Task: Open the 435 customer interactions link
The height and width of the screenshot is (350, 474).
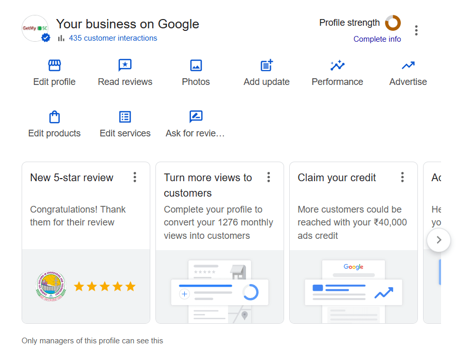Action: coord(113,38)
